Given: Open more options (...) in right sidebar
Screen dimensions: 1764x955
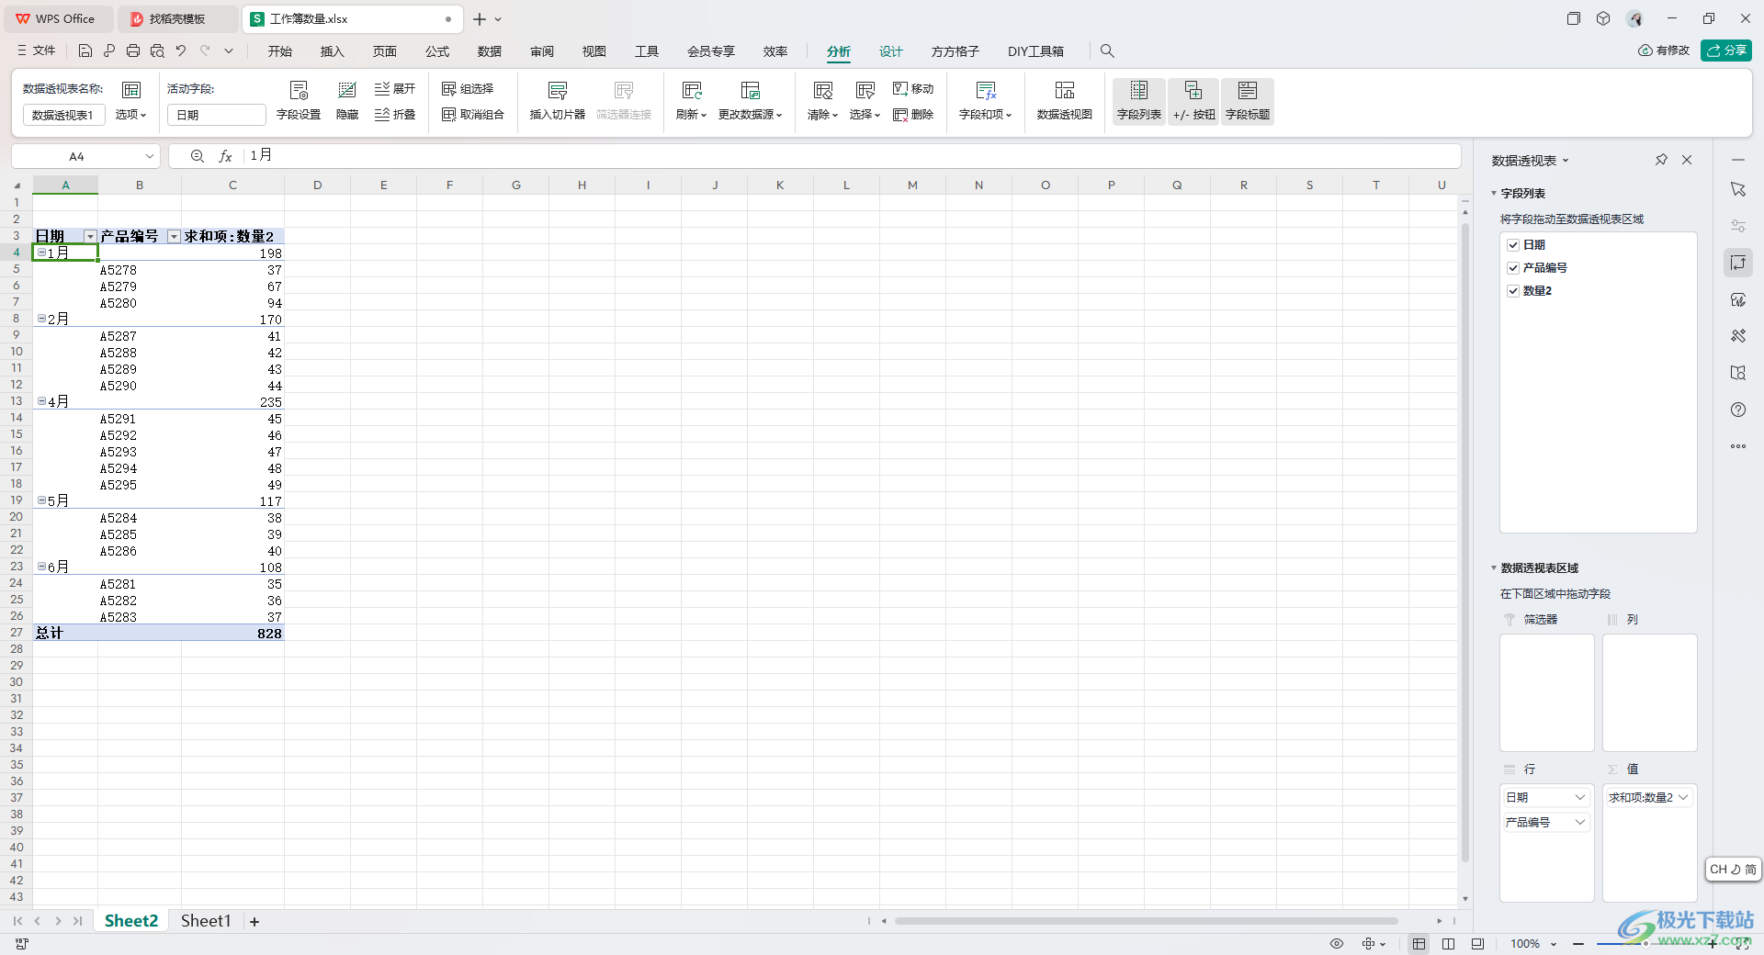Looking at the screenshot, I should [1738, 446].
